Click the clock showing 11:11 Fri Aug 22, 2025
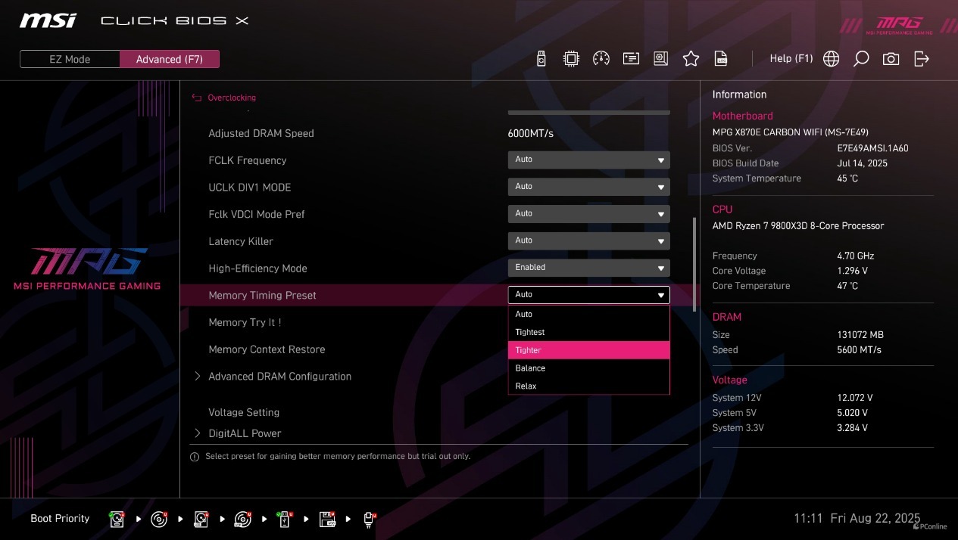Viewport: 958px width, 540px height. point(857,518)
